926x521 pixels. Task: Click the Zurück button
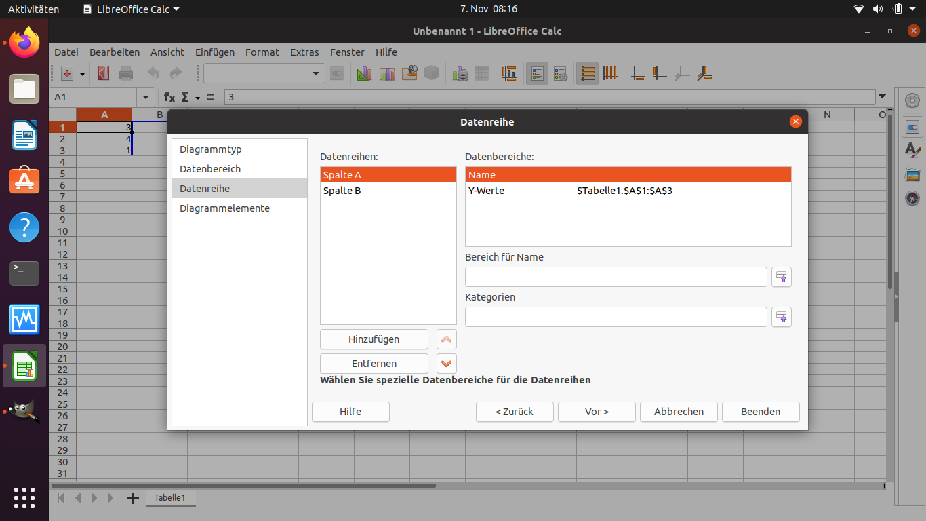[515, 412]
